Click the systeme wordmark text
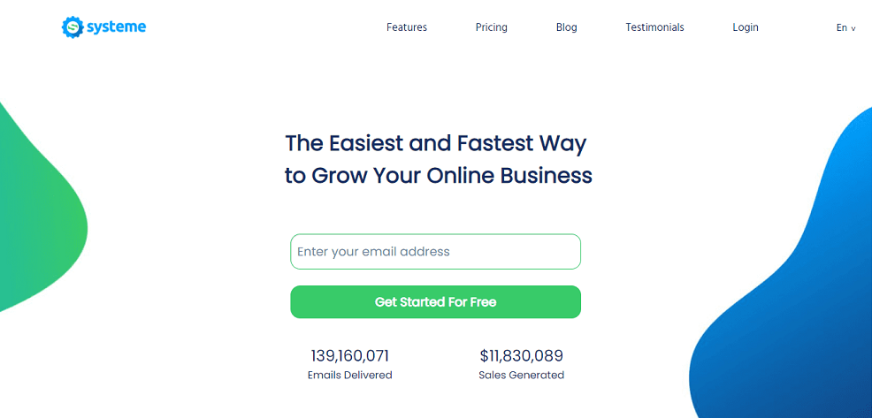Screen dimensions: 872x418 tap(116, 27)
